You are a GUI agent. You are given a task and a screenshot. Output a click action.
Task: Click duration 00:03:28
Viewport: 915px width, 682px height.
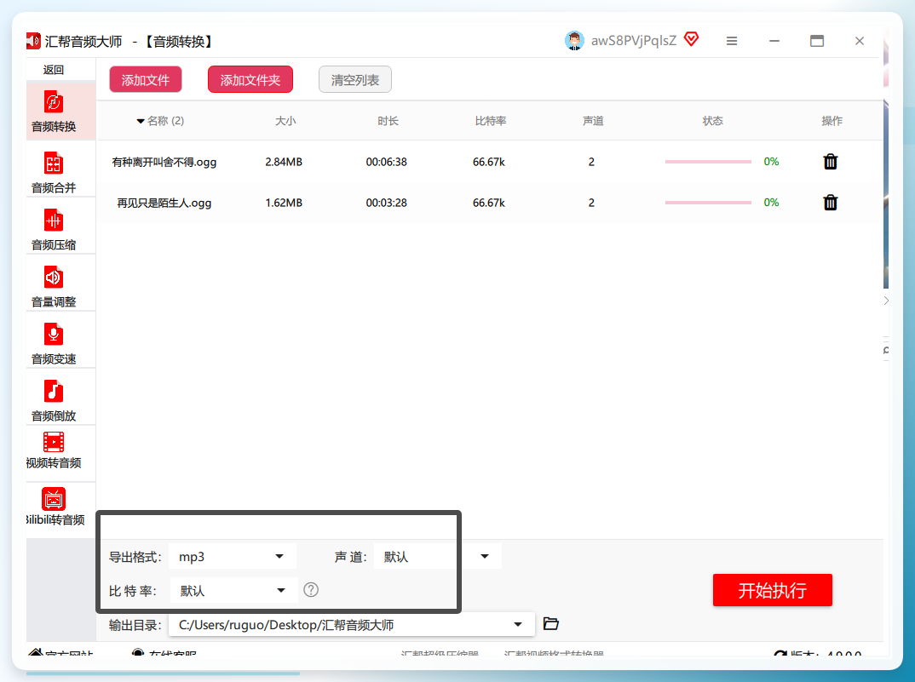tap(386, 203)
